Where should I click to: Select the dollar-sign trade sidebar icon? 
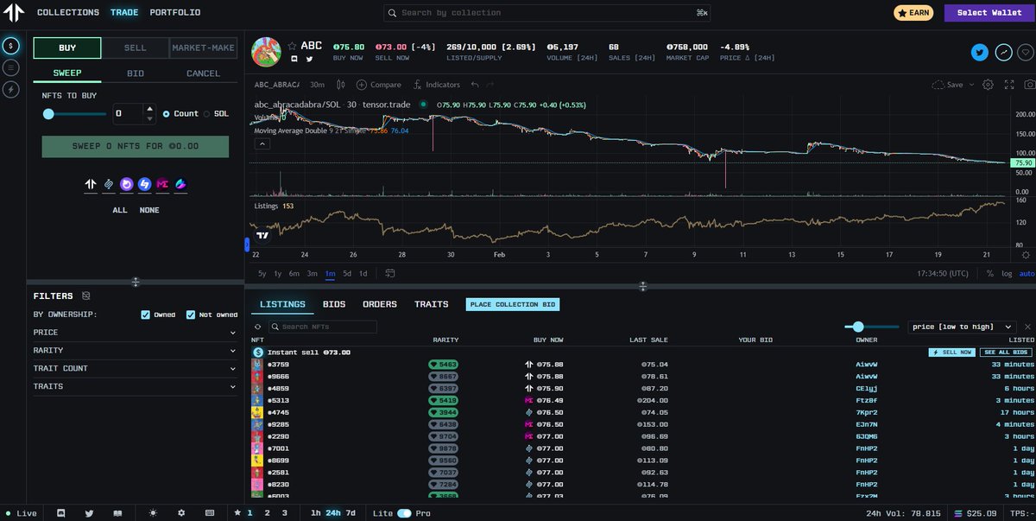(11, 46)
